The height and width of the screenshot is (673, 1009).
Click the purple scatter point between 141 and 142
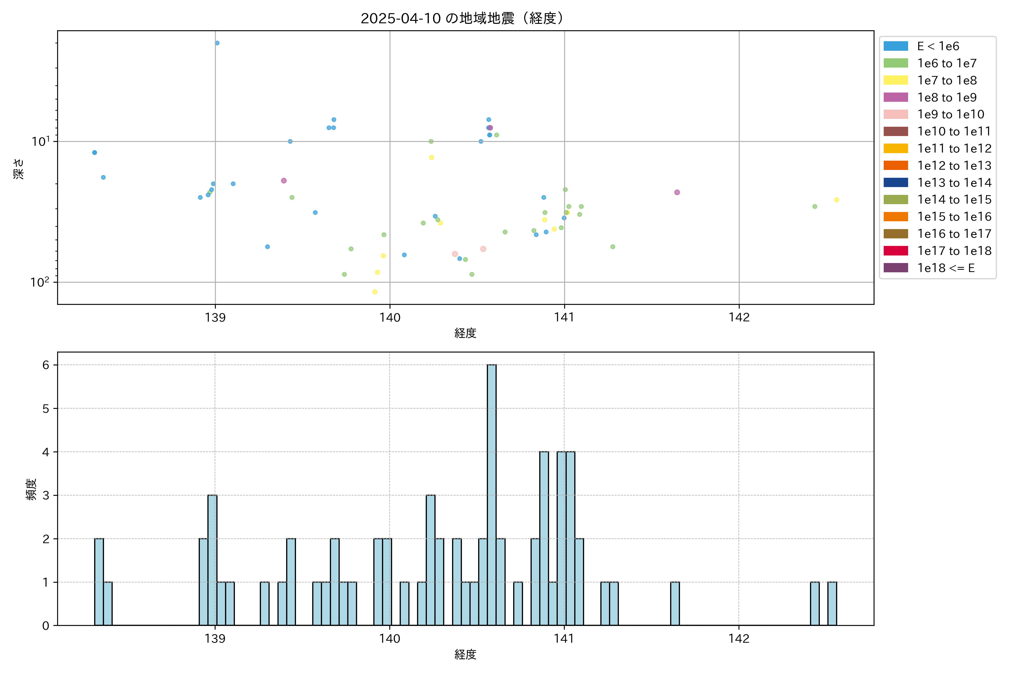[x=677, y=192]
